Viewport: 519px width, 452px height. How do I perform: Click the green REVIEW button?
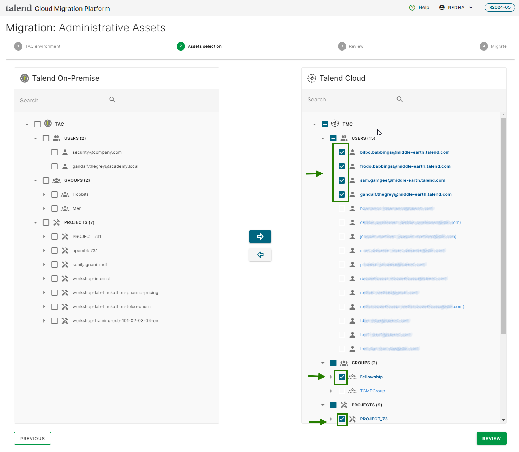pyautogui.click(x=491, y=438)
